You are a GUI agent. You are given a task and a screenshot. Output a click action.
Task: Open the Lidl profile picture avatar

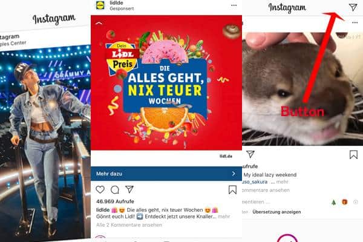click(x=100, y=5)
